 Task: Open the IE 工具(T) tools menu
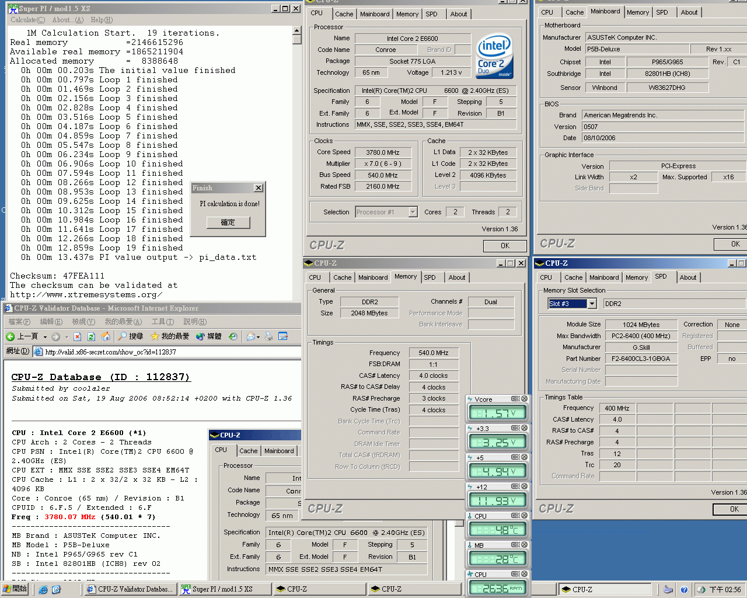163,322
